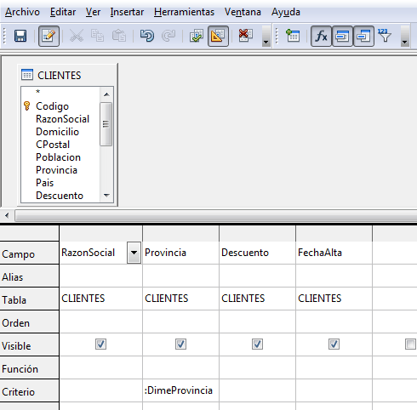Click the Alias cell under RazonSocial

[100, 276]
